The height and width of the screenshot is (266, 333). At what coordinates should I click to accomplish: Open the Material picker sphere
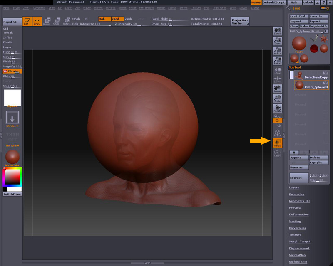coord(12,157)
